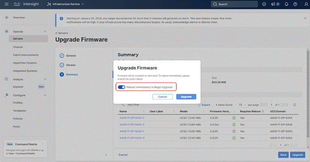Image resolution: width=310 pixels, height=162 pixels.
Task: Click the Back button
Action: tap(283, 155)
